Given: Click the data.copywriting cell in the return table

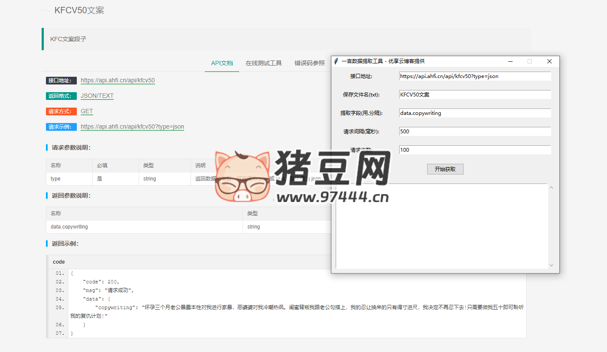Looking at the screenshot, I should [x=144, y=227].
